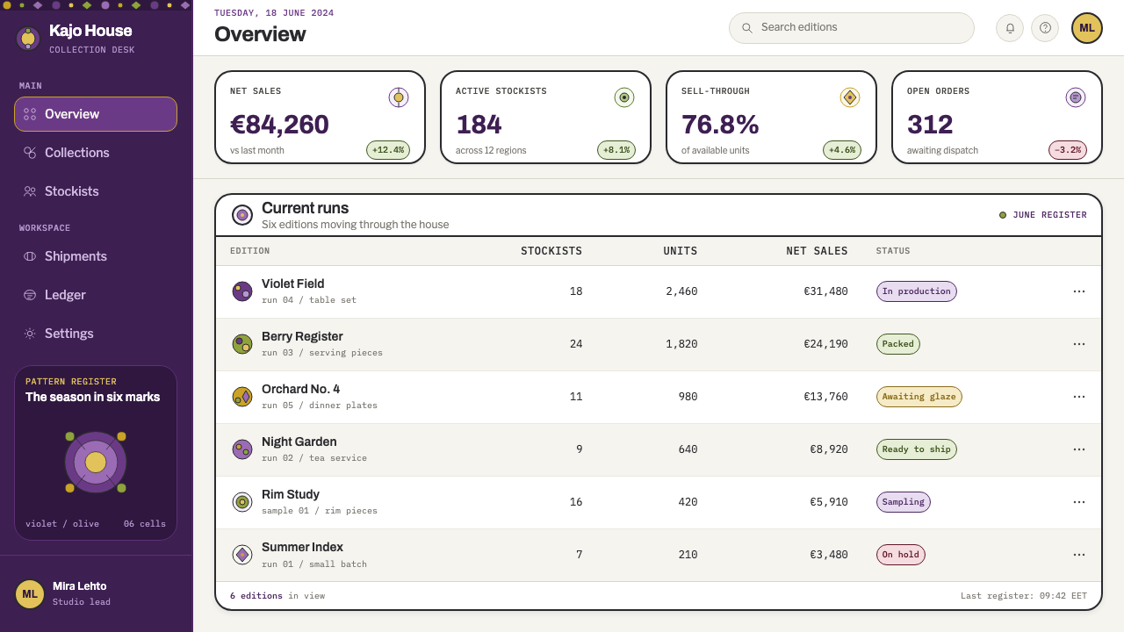Click the Net Sales card icon
The width and height of the screenshot is (1124, 632).
[x=399, y=97]
